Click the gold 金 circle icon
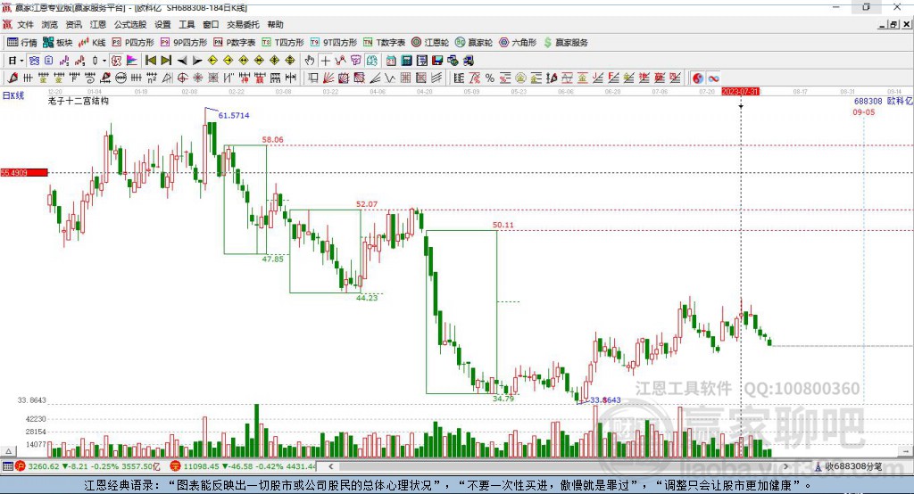 [x=520, y=78]
